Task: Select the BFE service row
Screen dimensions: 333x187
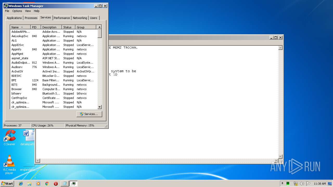Action: (x=54, y=80)
